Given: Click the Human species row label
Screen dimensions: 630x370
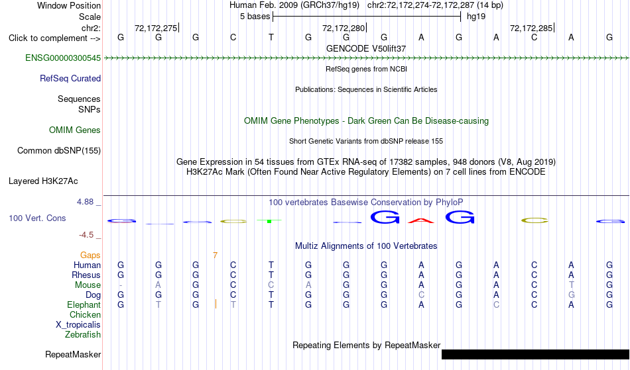Looking at the screenshot, I should pyautogui.click(x=87, y=265).
